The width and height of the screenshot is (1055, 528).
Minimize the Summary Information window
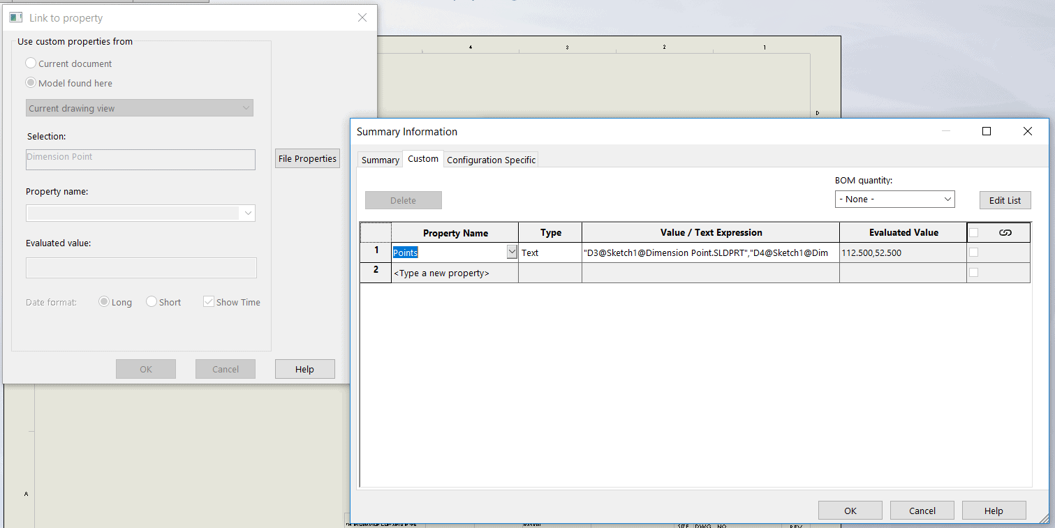click(x=945, y=131)
